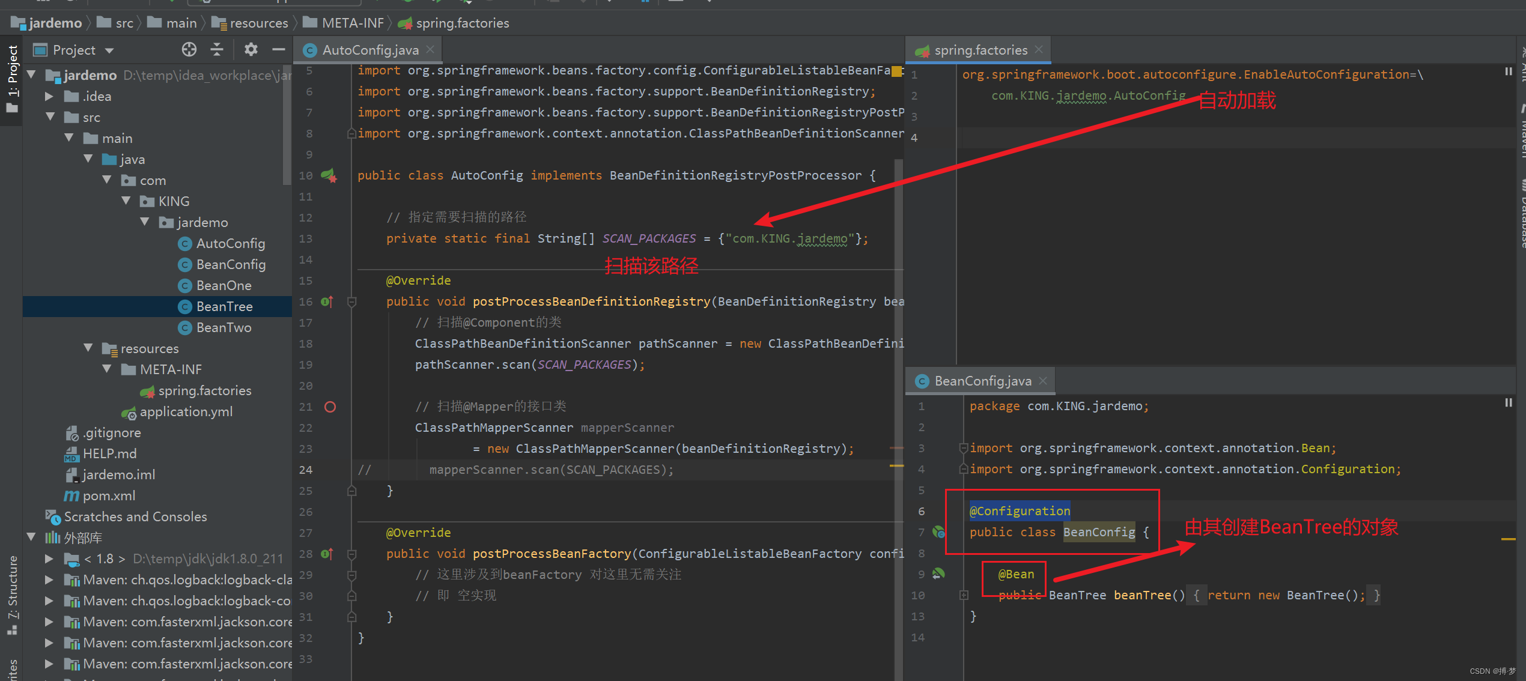Click the collapse all icon in Project panel
The height and width of the screenshot is (681, 1526).
pyautogui.click(x=216, y=50)
